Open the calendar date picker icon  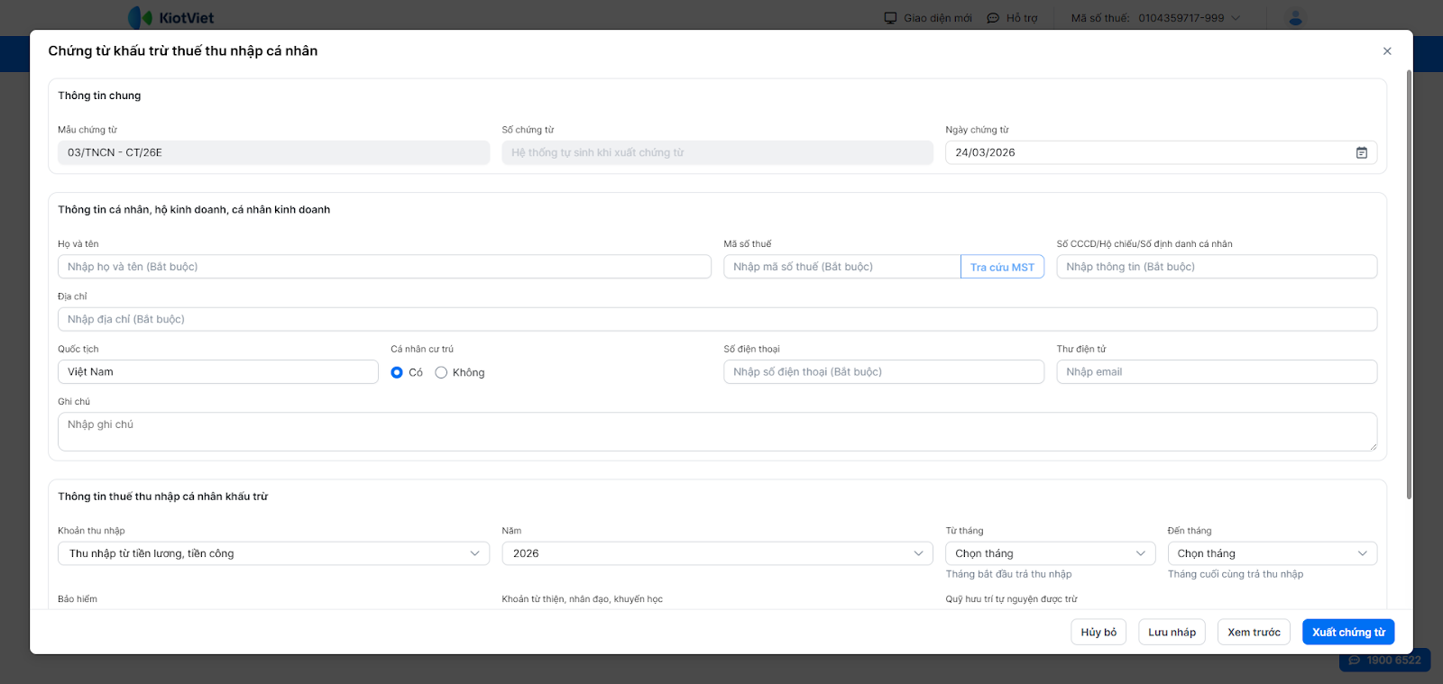[x=1361, y=153]
